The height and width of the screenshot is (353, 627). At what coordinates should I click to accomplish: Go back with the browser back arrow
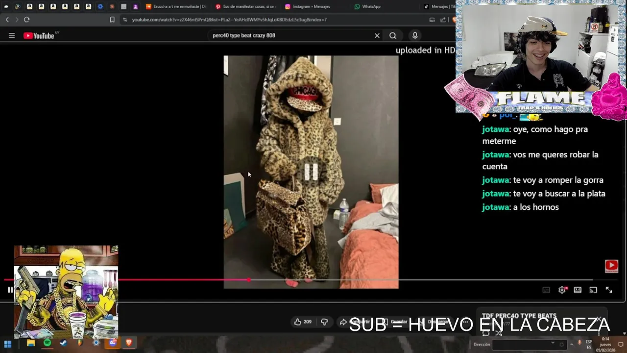[x=7, y=20]
